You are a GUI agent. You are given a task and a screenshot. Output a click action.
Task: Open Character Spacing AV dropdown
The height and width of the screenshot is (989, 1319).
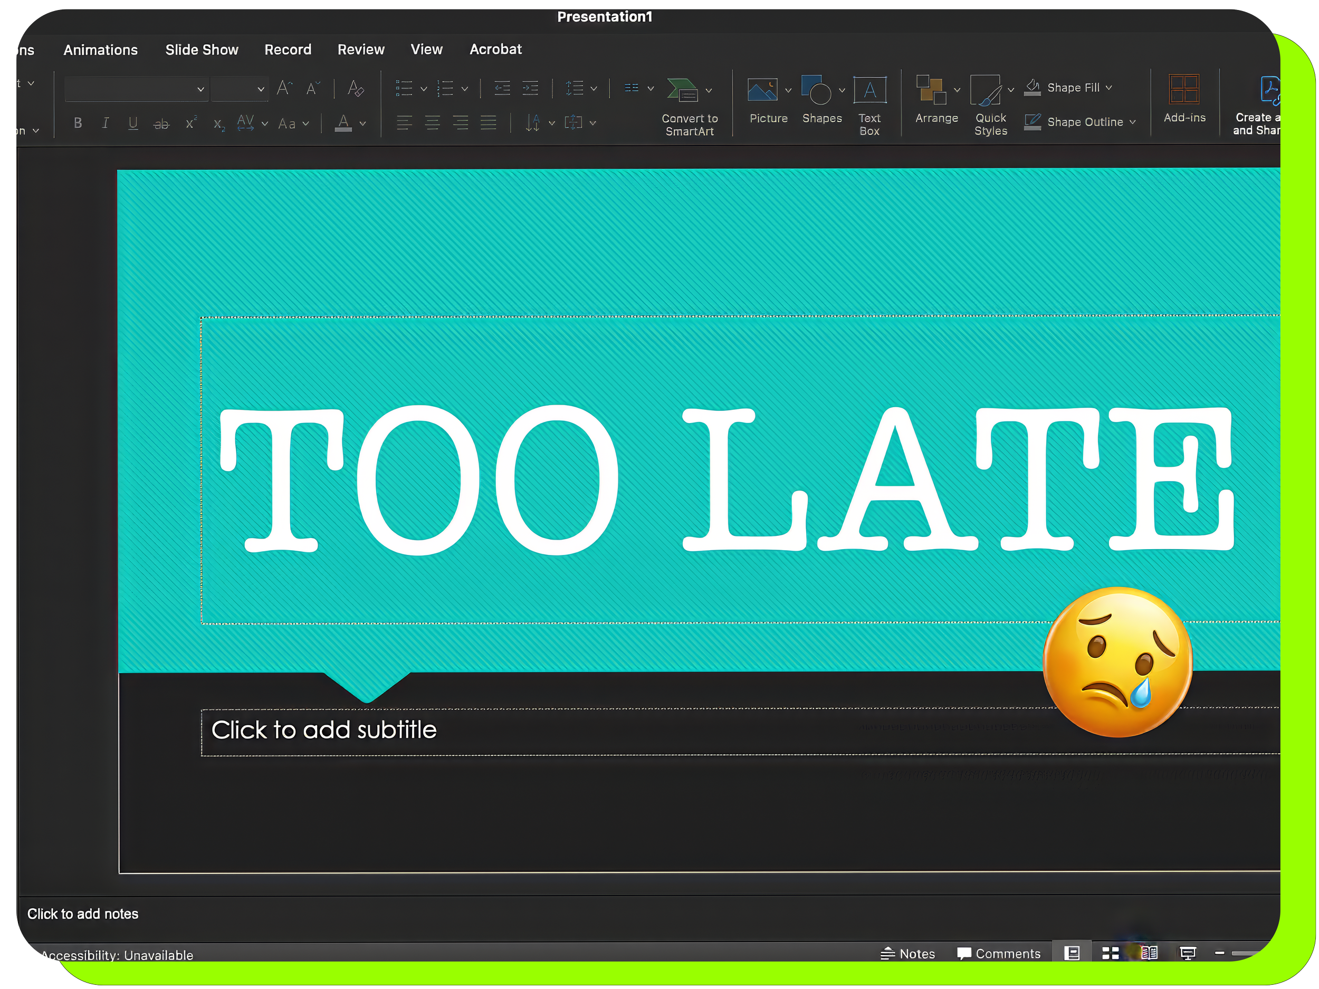click(x=252, y=123)
